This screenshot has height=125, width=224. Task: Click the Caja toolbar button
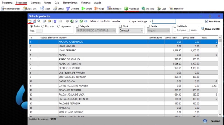click(x=162, y=8)
